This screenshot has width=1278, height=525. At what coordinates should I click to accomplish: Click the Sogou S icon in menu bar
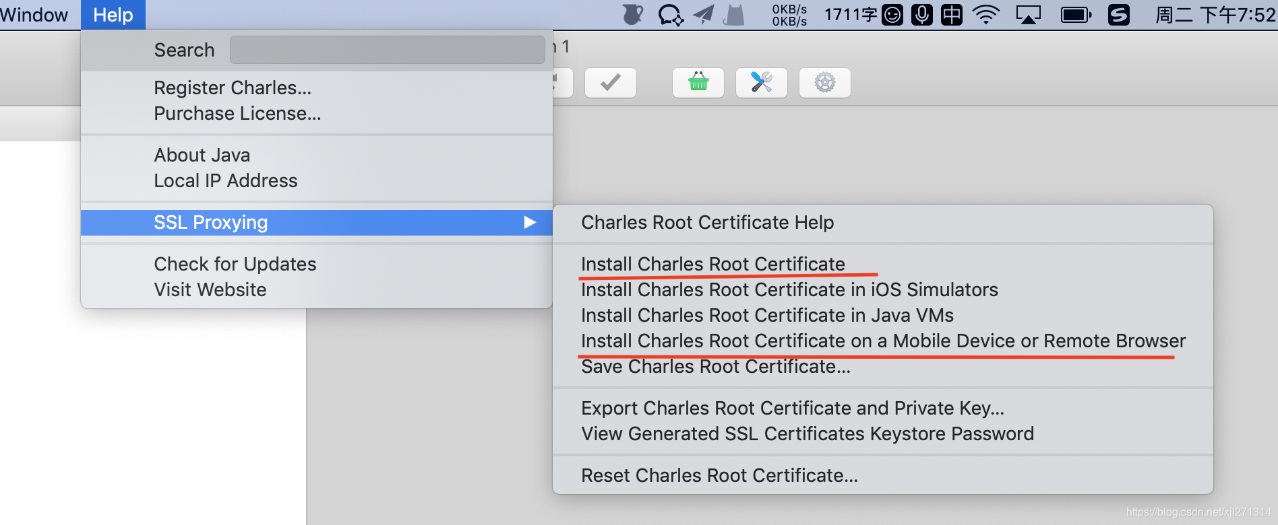(x=1119, y=15)
